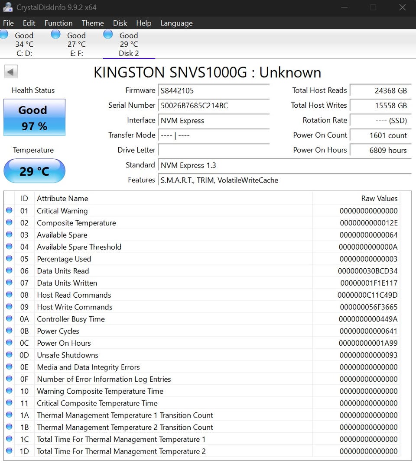
Task: Click status orb for Data Units Read row
Action: point(9,270)
